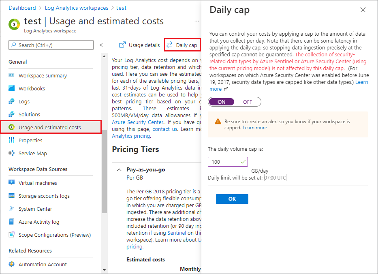The image size is (378, 274).
Task: Turn the daily cap OFF
Action: 247,102
